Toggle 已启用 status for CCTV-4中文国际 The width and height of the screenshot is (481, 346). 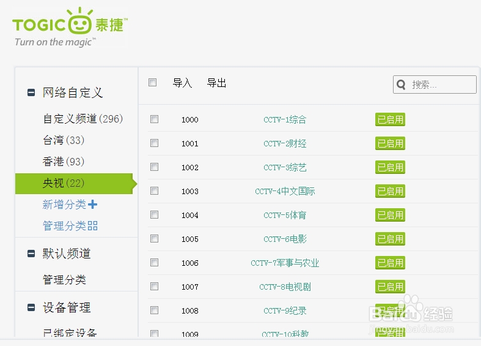[390, 191]
